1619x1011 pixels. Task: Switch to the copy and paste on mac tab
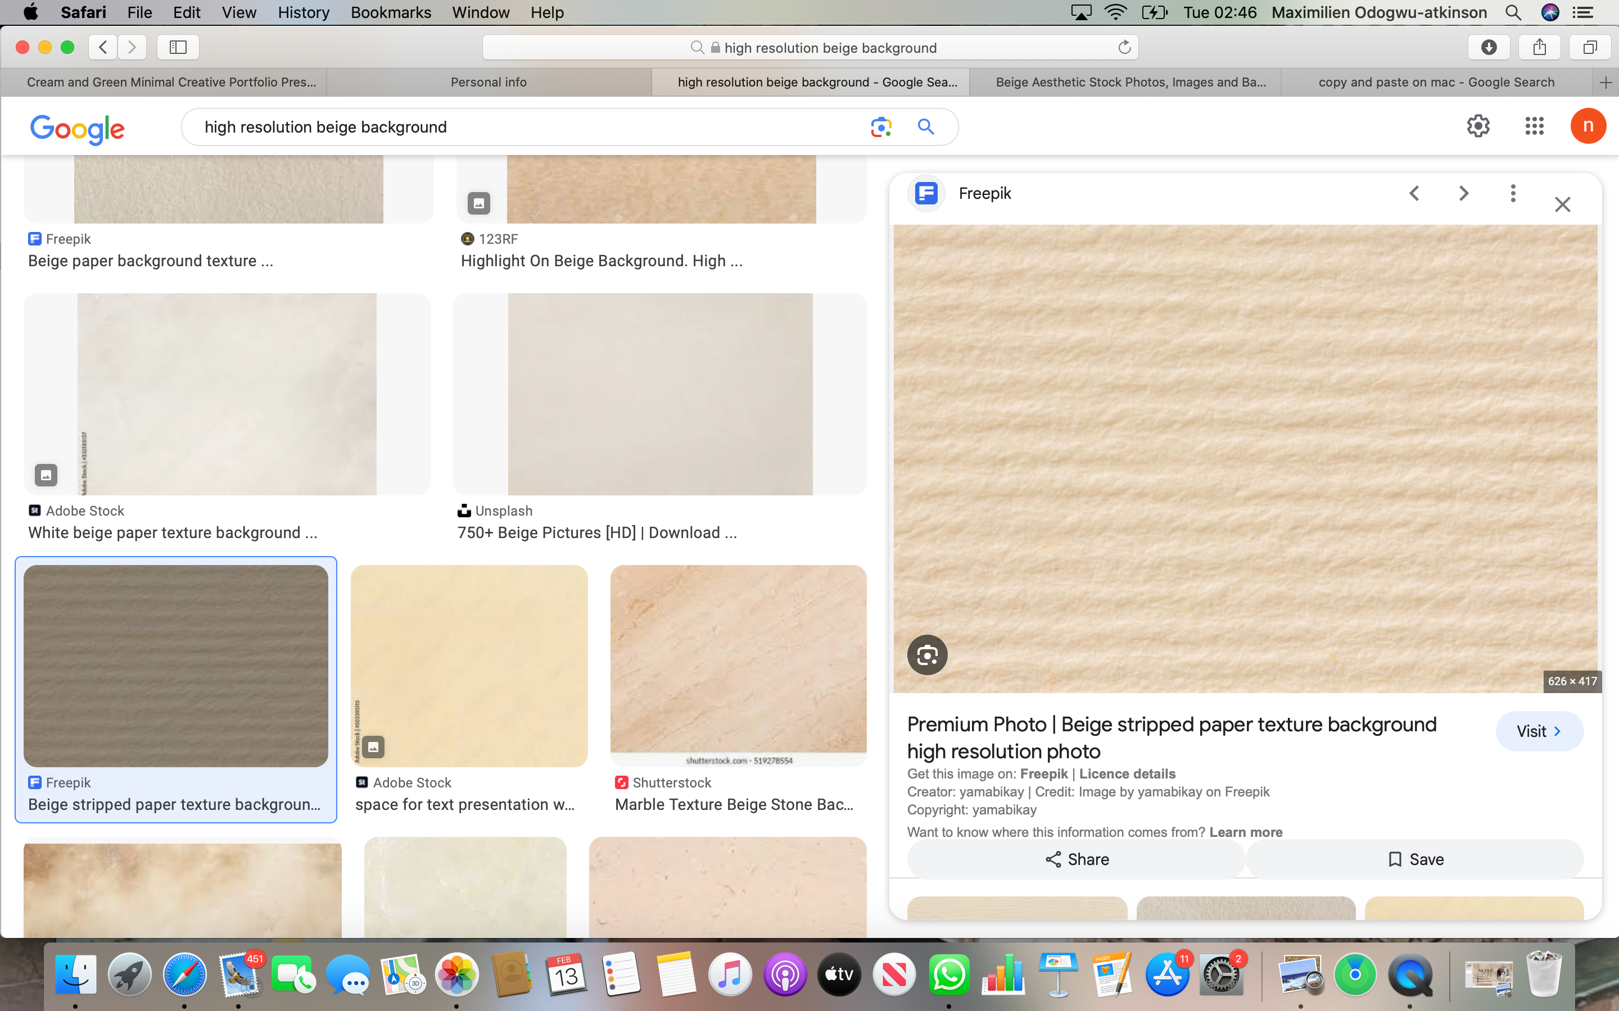point(1436,82)
